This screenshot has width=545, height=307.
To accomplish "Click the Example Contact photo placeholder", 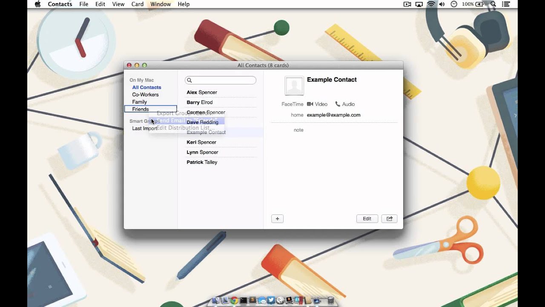I will 294,86.
